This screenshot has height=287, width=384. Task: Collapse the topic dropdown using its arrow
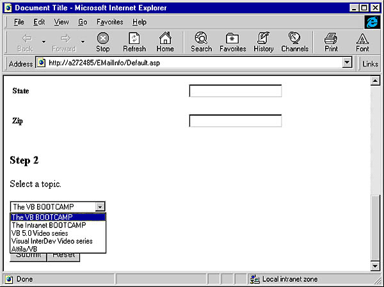100,206
